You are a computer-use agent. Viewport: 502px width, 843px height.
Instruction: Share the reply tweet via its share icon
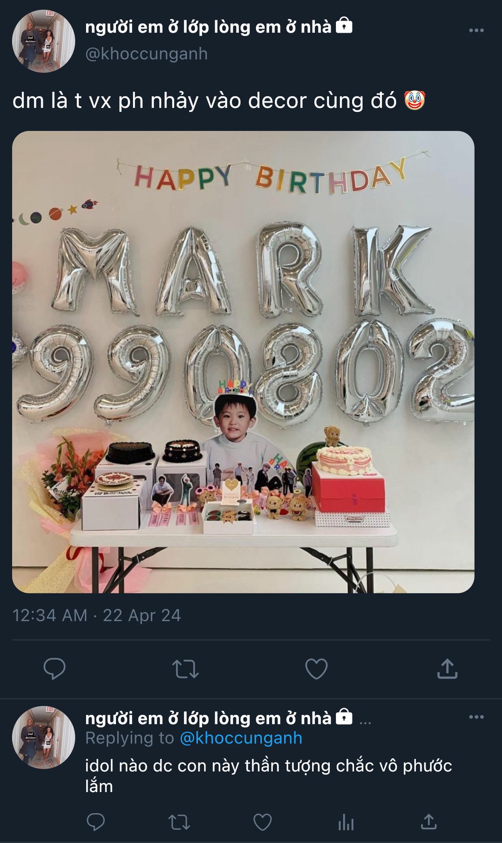[x=429, y=821]
